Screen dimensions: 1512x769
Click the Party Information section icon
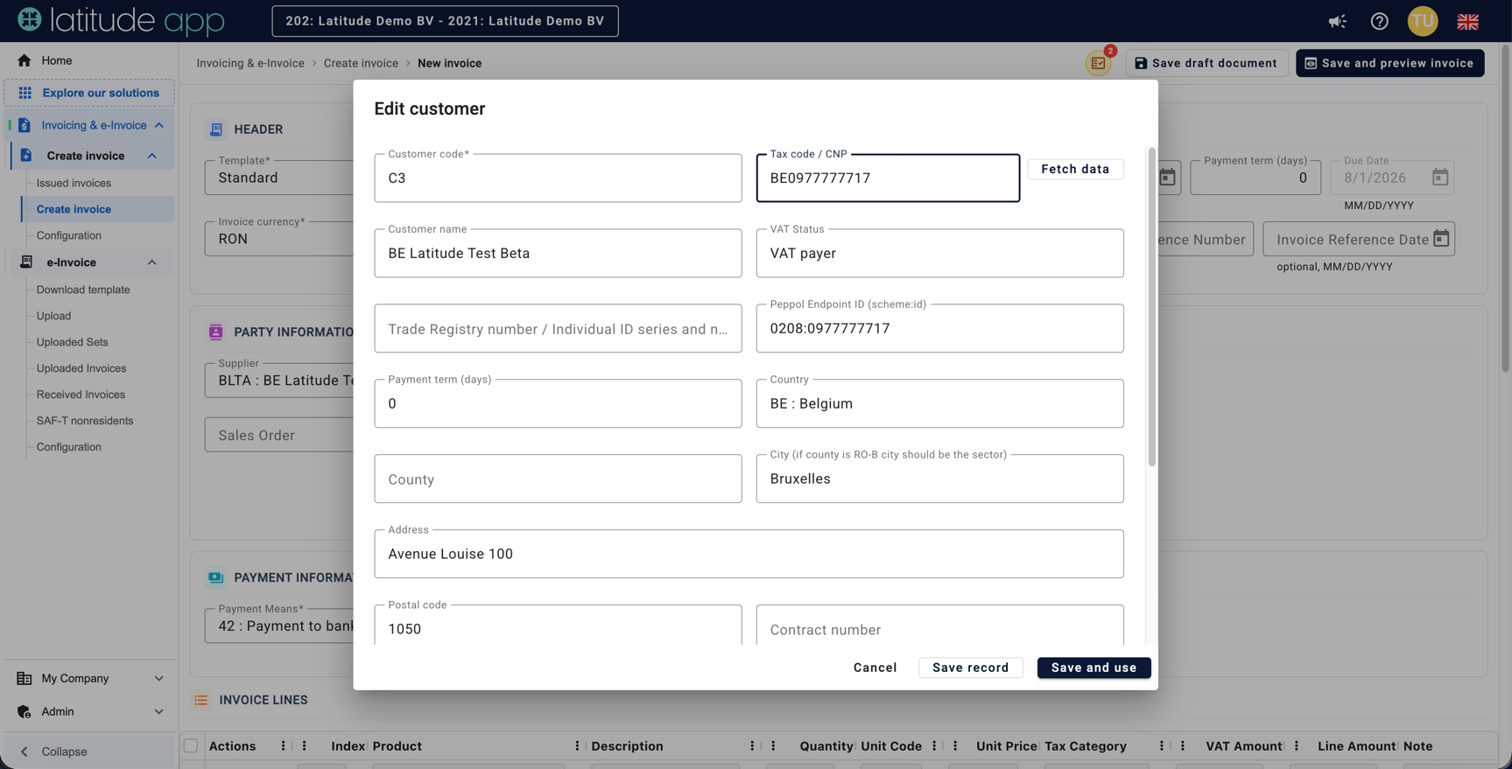click(x=216, y=332)
